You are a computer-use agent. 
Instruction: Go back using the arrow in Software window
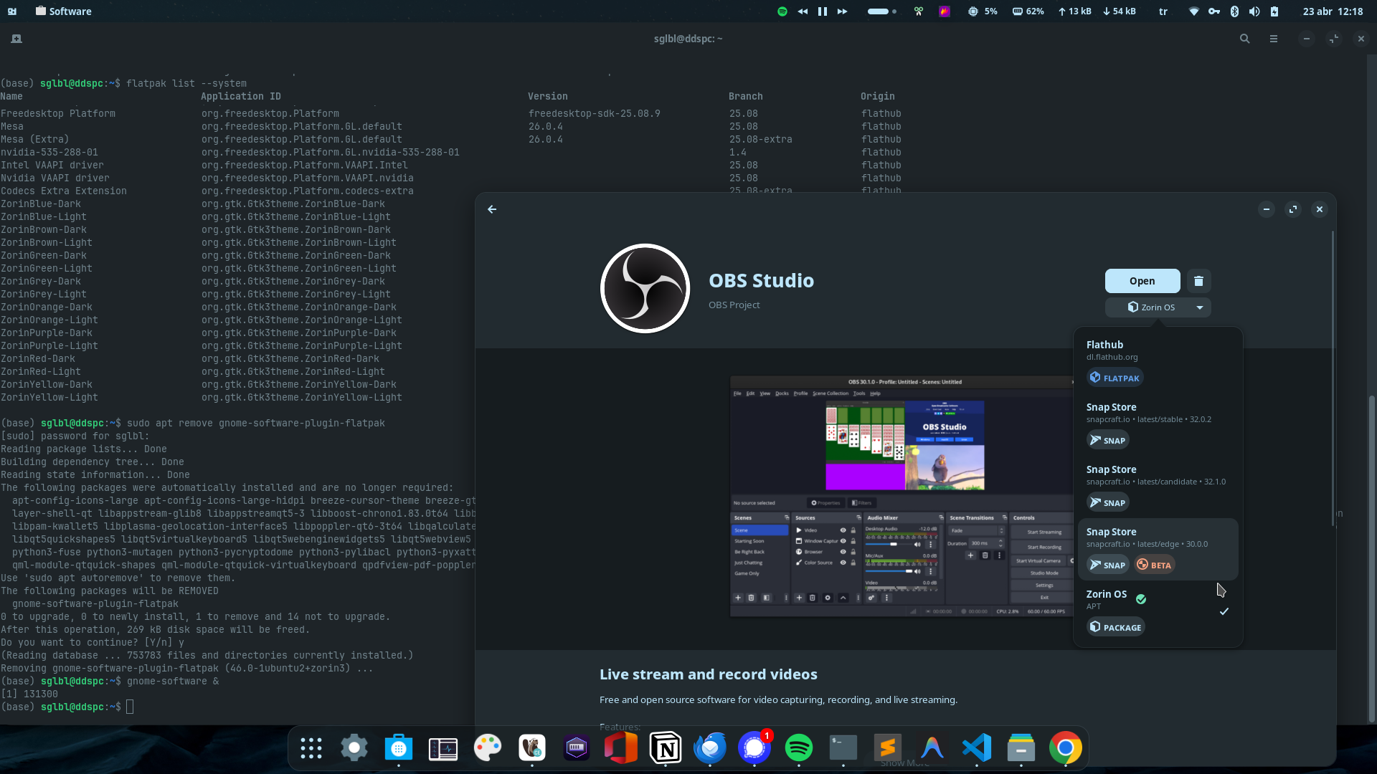pos(492,209)
